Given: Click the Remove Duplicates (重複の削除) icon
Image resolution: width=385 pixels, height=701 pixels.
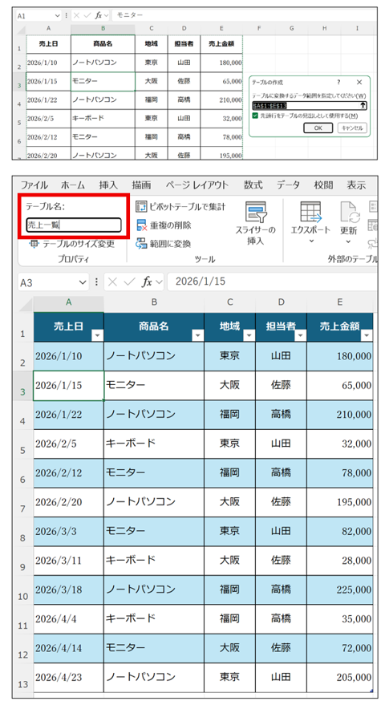Looking at the screenshot, I should [x=142, y=225].
